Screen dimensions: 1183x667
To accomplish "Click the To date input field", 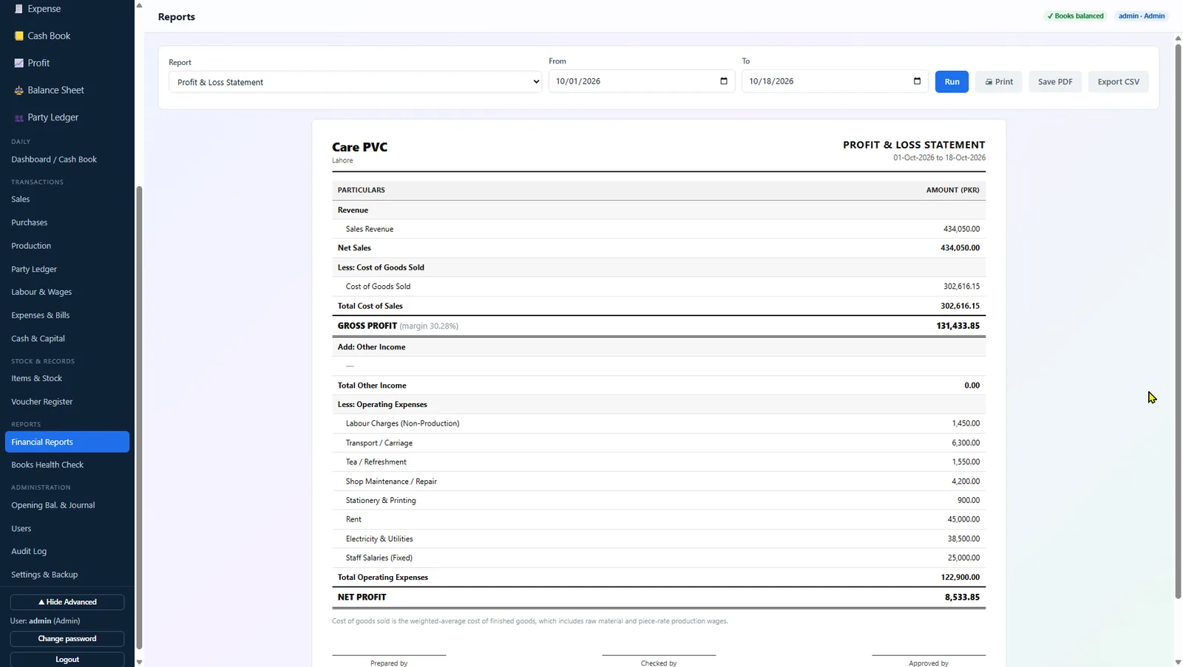I will point(835,81).
